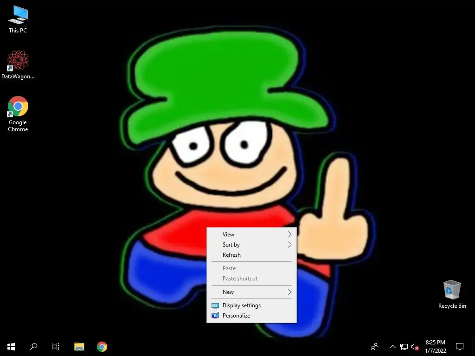Expand the Sort by submenu
This screenshot has height=356, width=475.
pyautogui.click(x=251, y=245)
